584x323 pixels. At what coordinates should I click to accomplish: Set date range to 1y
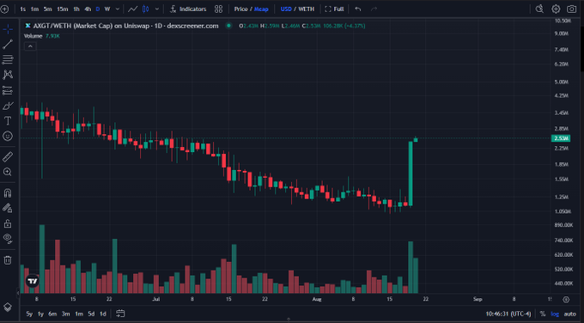[40, 314]
